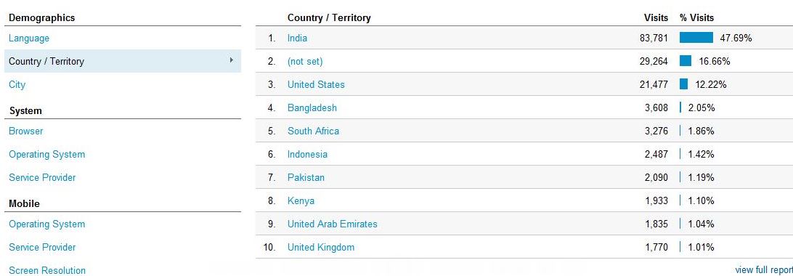Open the Language demographics report

coord(29,38)
